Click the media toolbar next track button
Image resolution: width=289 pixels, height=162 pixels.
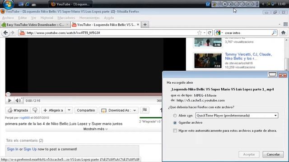tap(242, 4)
